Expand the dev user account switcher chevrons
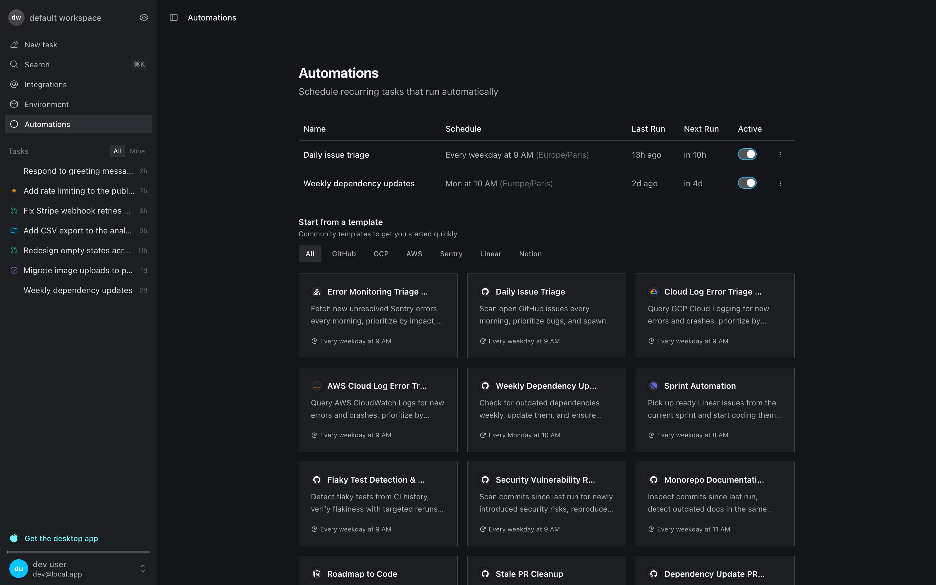This screenshot has width=936, height=585. click(143, 569)
